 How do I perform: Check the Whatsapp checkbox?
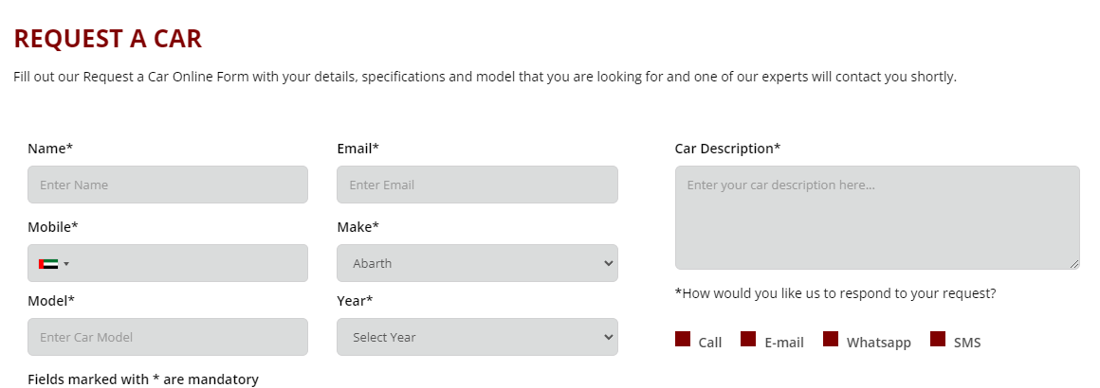[x=831, y=339]
